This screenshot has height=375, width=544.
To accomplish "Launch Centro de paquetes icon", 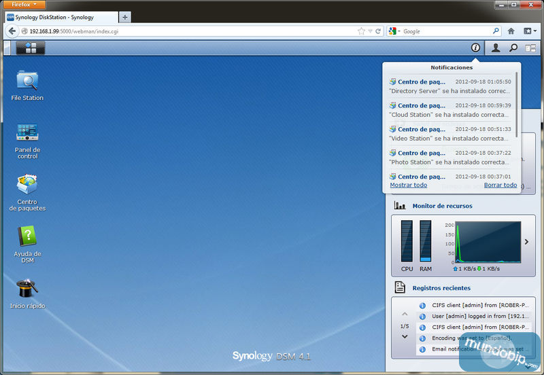I will (27, 193).
